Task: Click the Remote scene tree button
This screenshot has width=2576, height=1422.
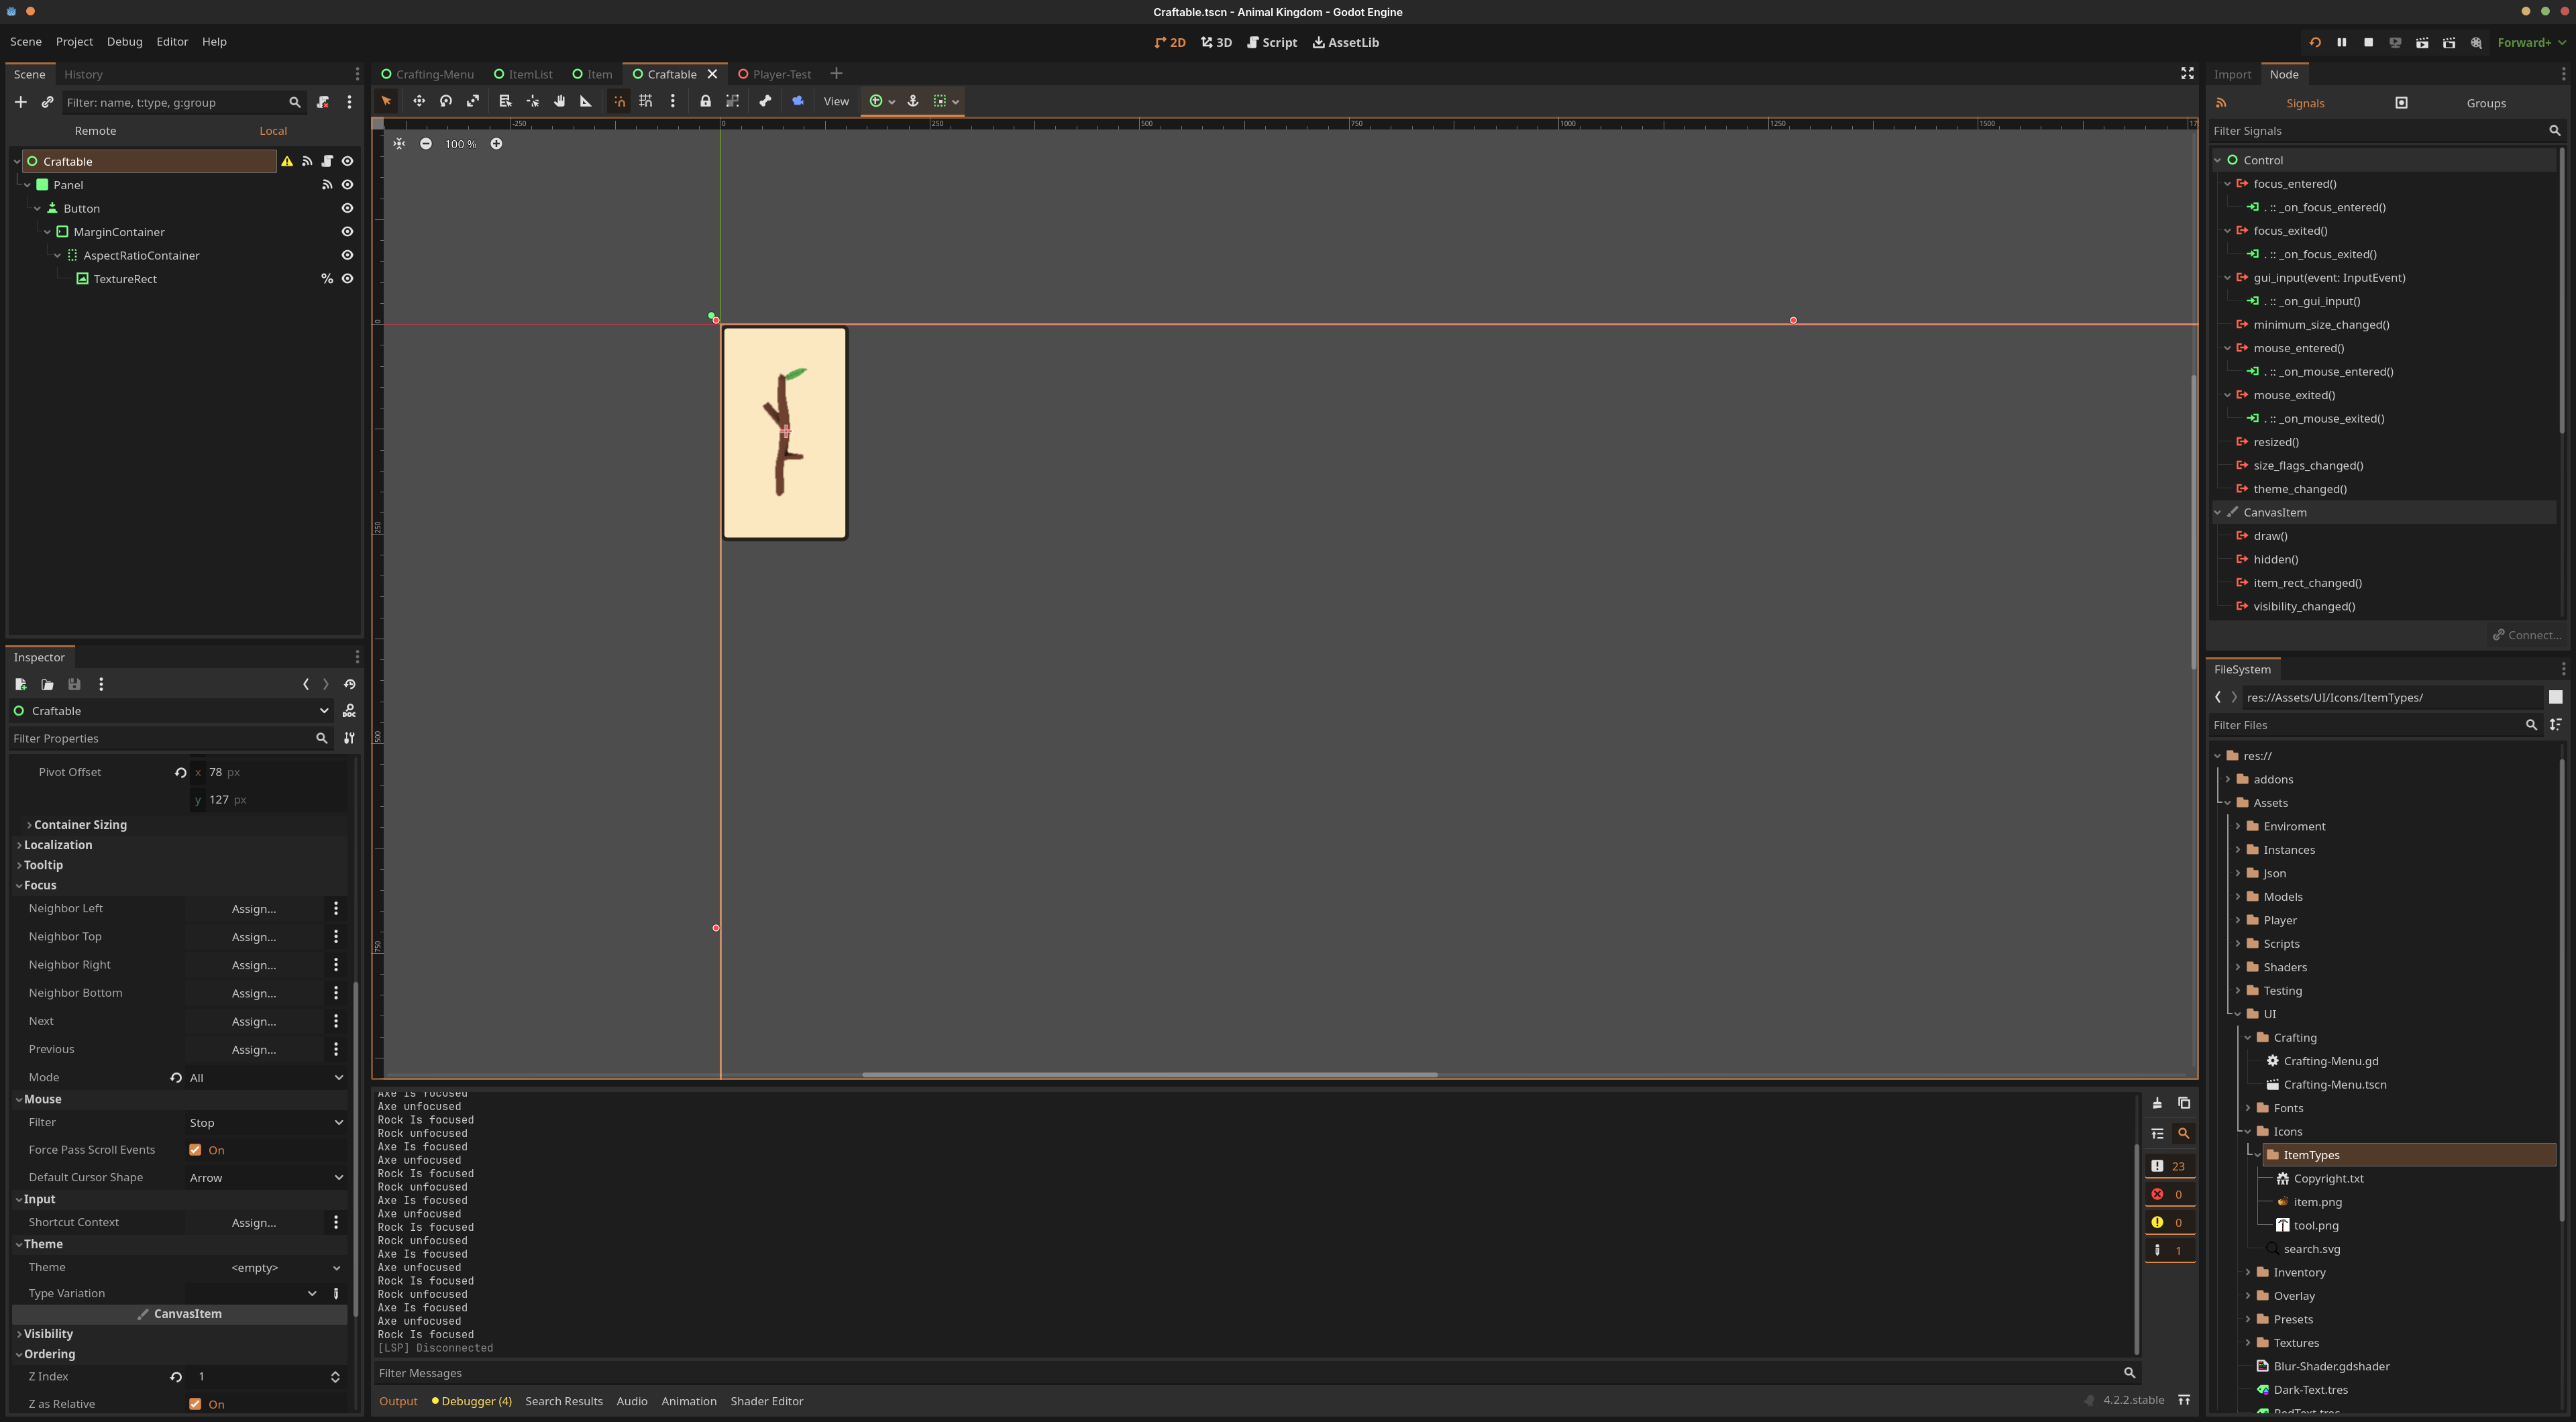Action: (x=95, y=131)
